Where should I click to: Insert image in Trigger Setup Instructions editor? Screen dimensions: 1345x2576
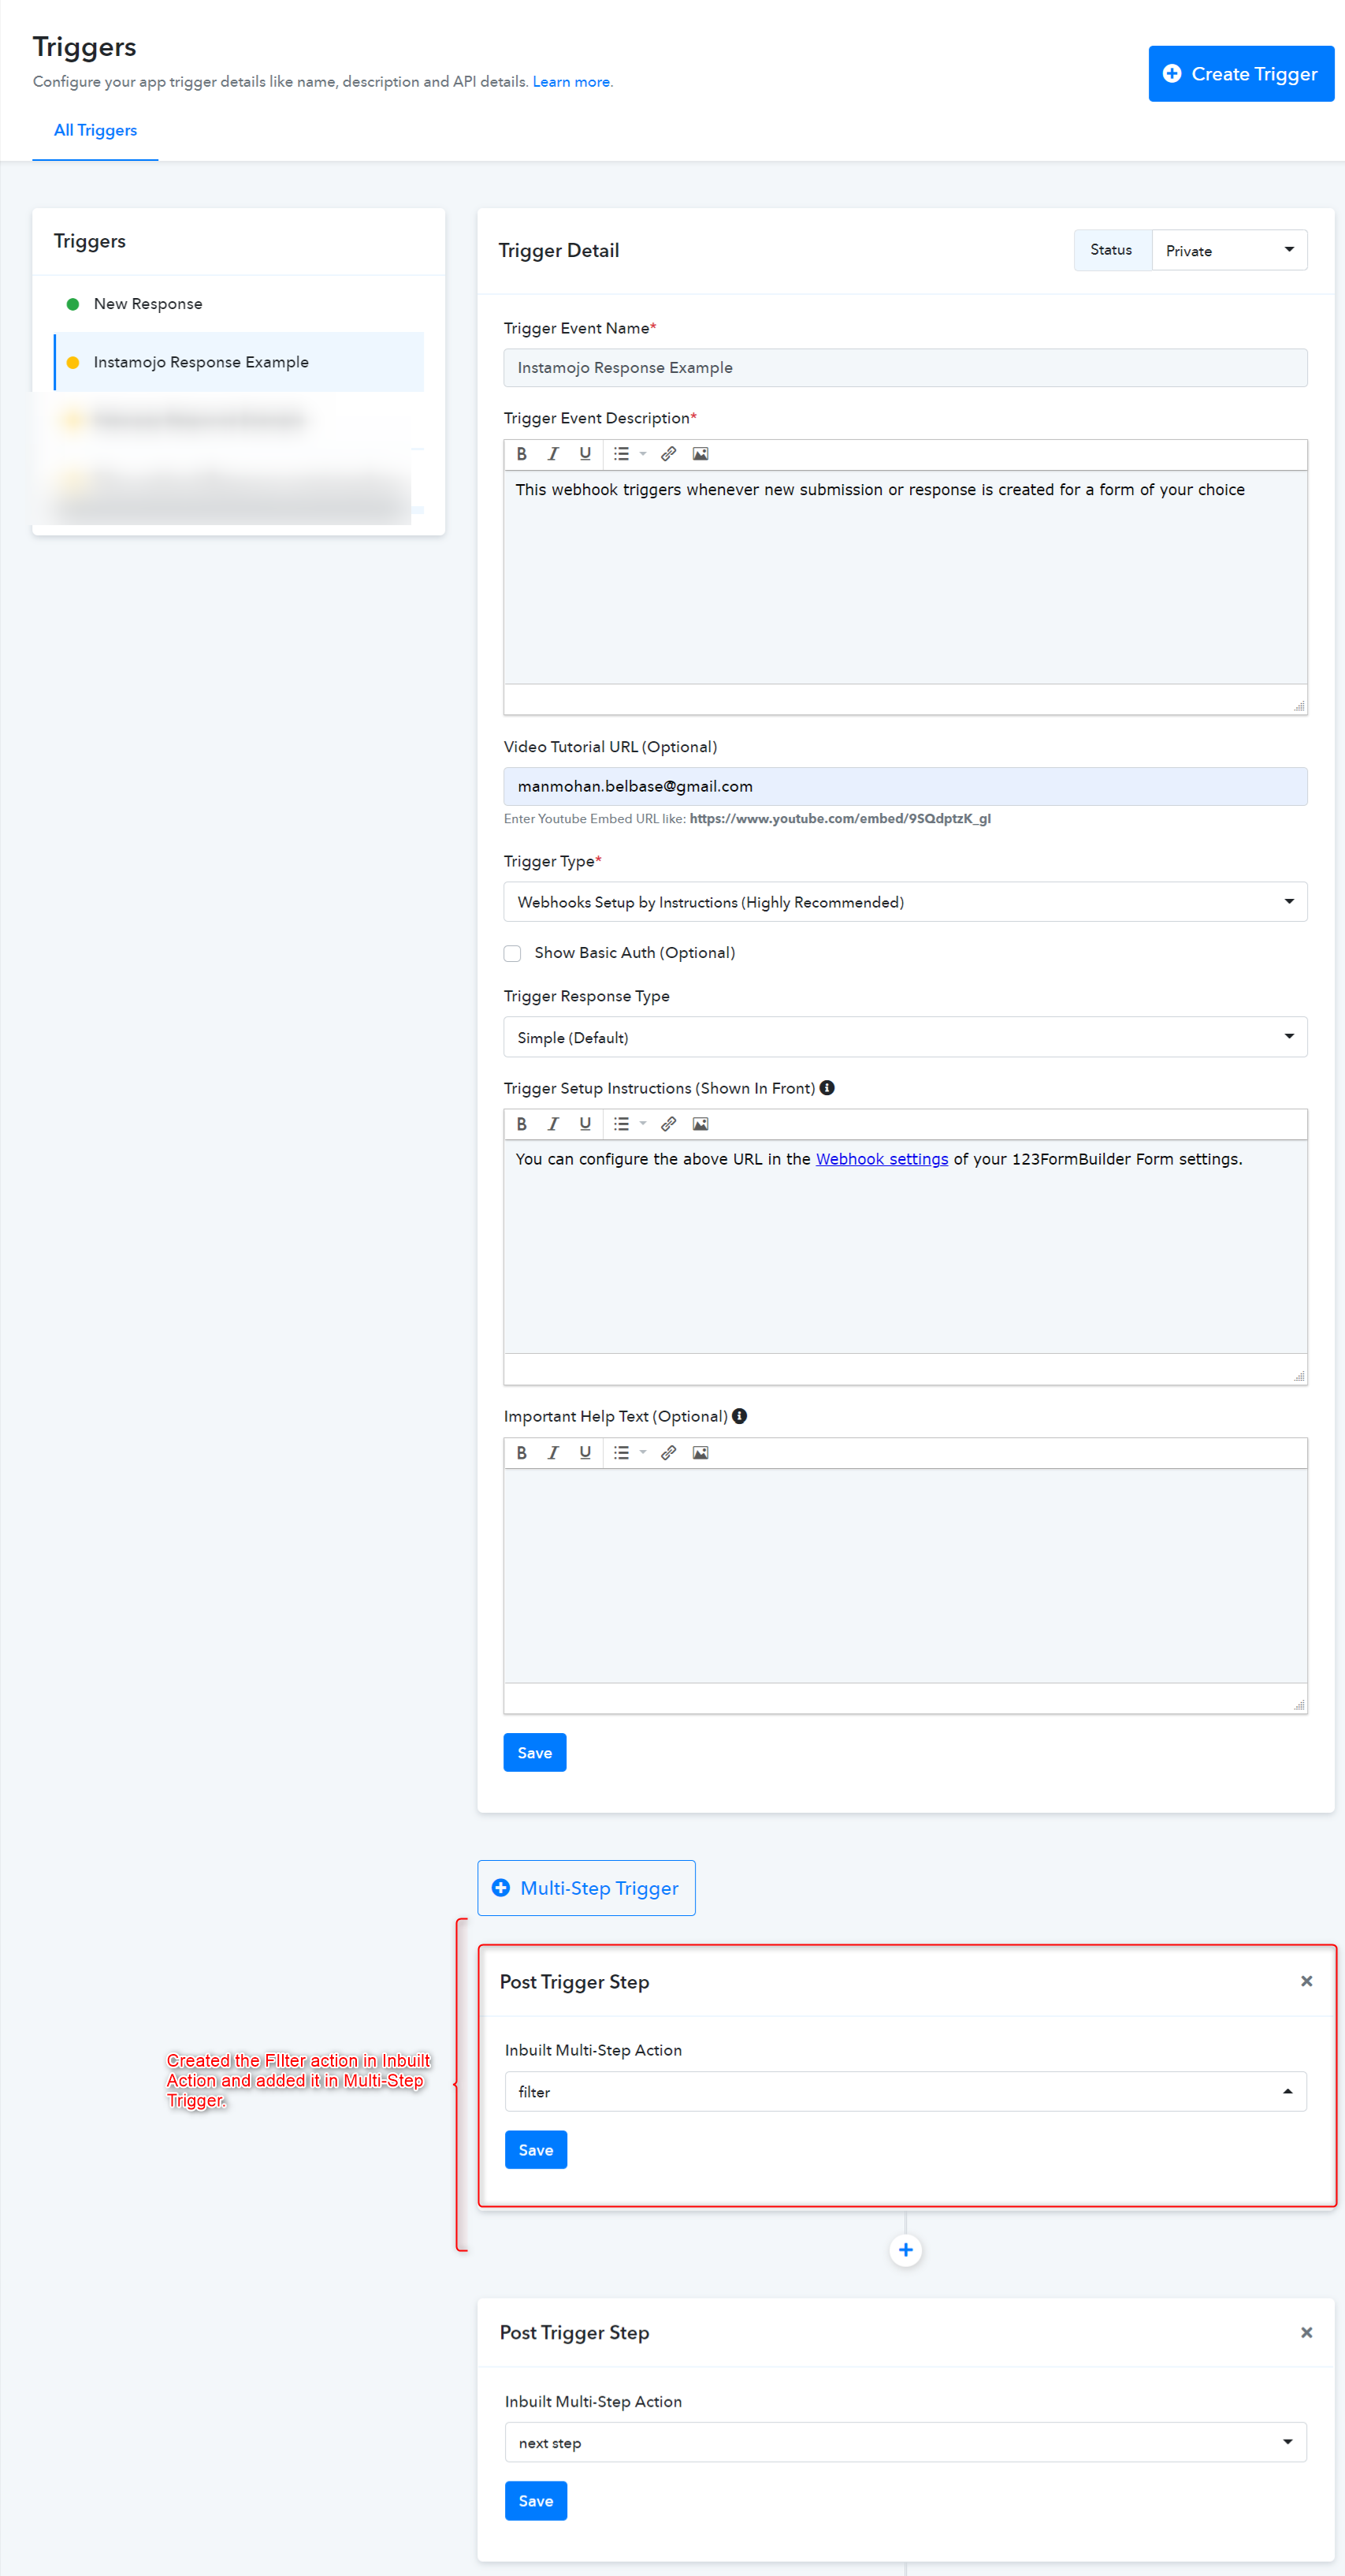pyautogui.click(x=700, y=1124)
